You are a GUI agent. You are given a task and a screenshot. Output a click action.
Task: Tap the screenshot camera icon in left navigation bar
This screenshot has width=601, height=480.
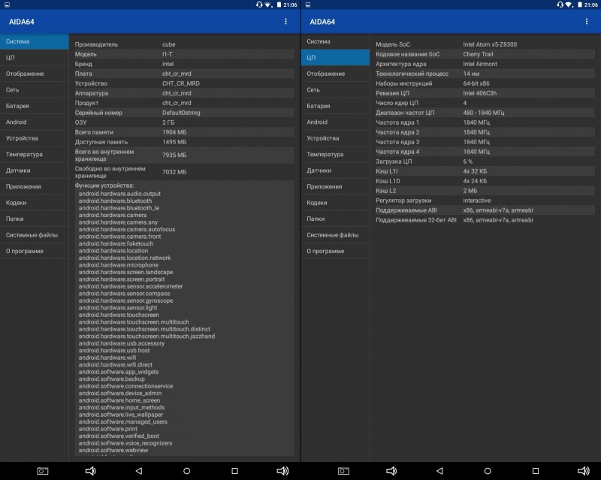43,471
